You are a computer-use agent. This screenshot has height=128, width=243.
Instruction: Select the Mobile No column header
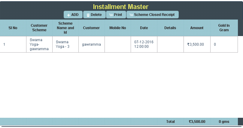(x=117, y=28)
